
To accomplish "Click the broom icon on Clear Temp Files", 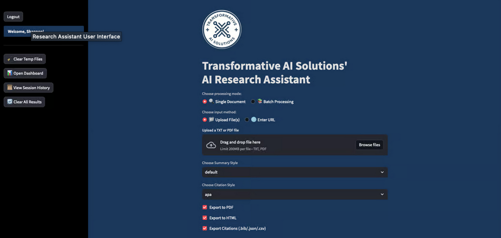I will [9, 59].
